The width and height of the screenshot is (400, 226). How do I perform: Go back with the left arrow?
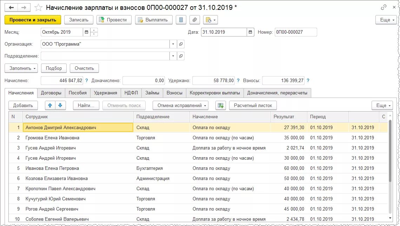click(11, 8)
